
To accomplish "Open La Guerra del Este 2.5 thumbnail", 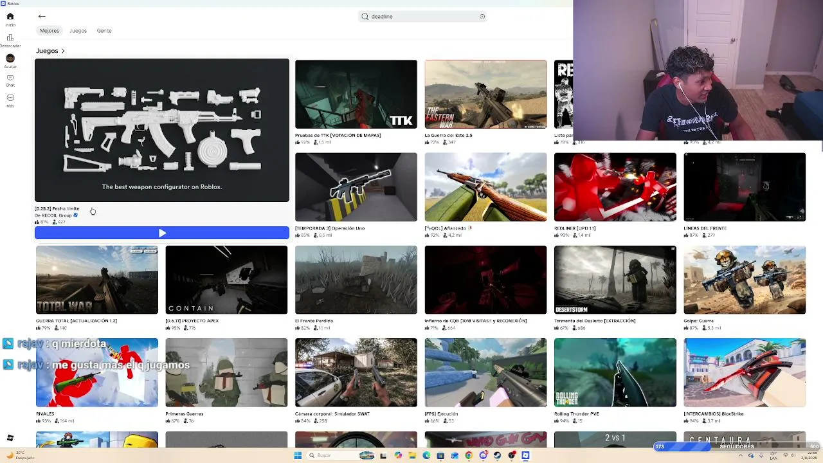I will tap(485, 95).
